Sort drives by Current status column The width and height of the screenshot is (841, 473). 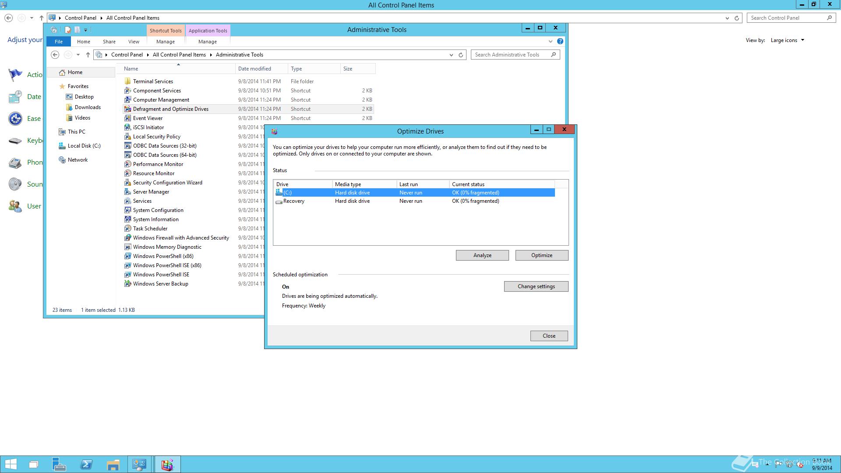tap(502, 184)
